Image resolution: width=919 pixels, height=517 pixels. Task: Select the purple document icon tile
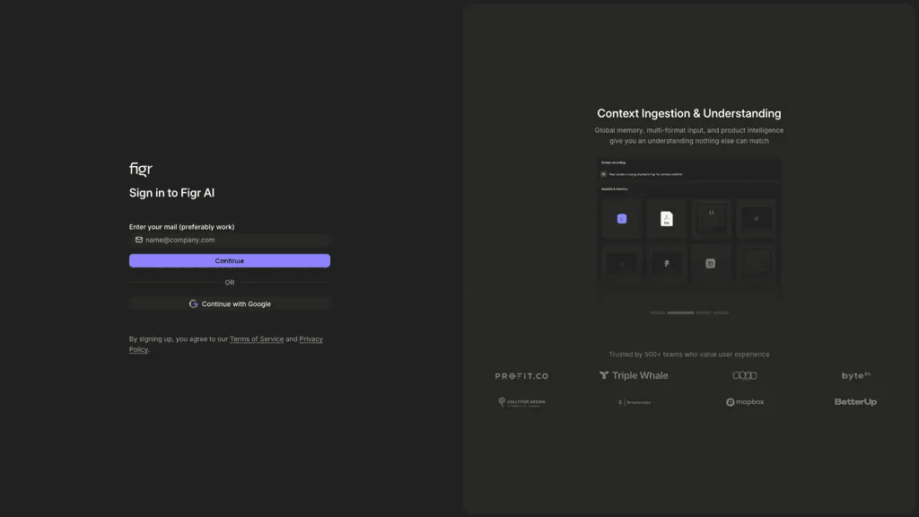click(x=622, y=219)
